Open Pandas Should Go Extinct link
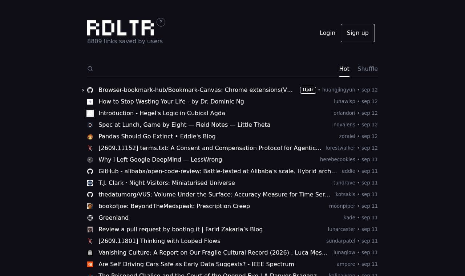Screen dimensions: 465x276 point(157,137)
